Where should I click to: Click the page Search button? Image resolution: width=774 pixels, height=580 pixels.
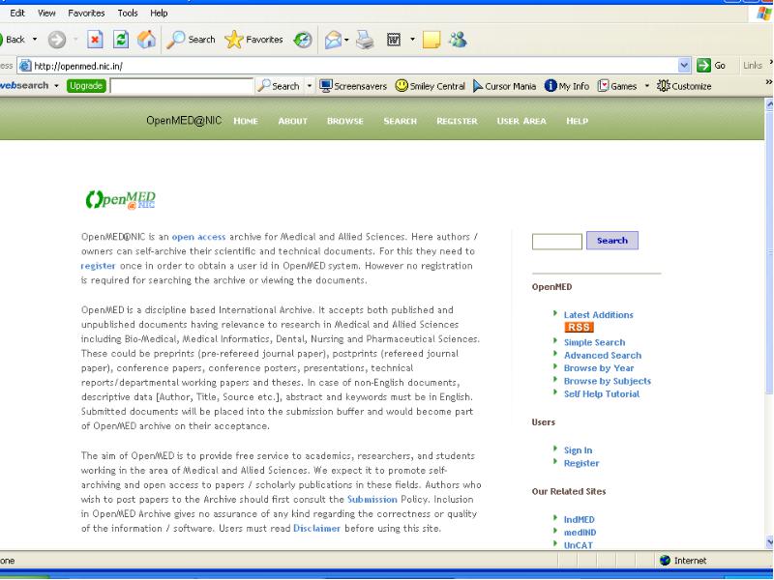point(612,240)
